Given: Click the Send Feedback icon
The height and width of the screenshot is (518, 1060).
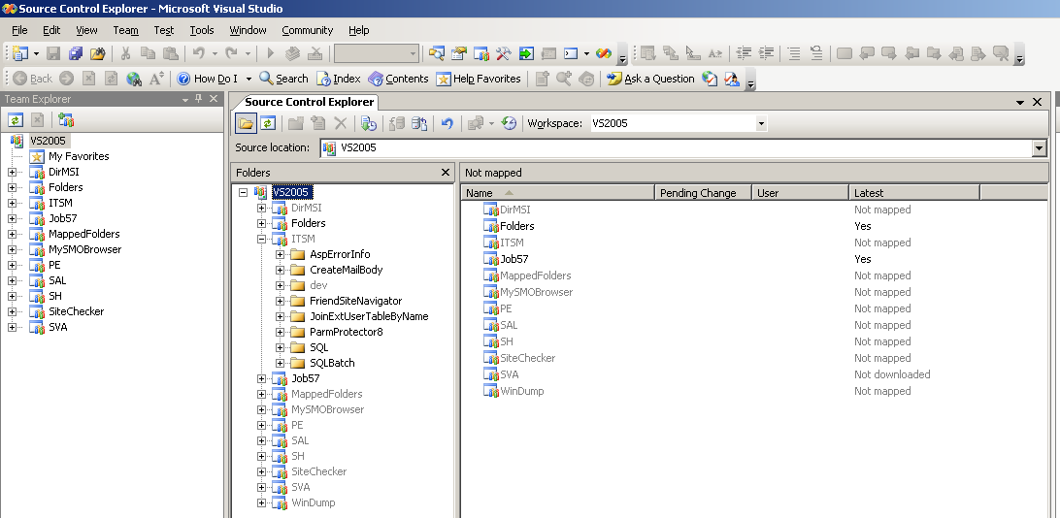Looking at the screenshot, I should (732, 79).
